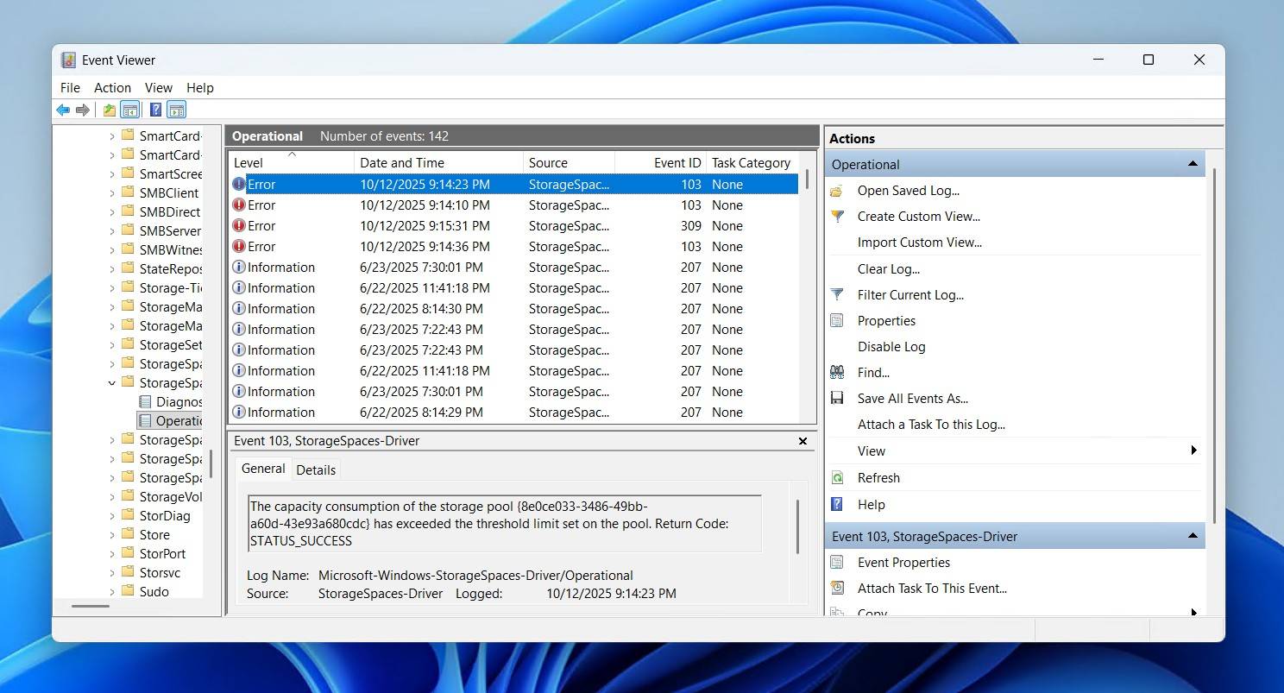Screen dimensions: 1284x693
Task: Open Event Properties for Event 103
Action: (x=903, y=562)
